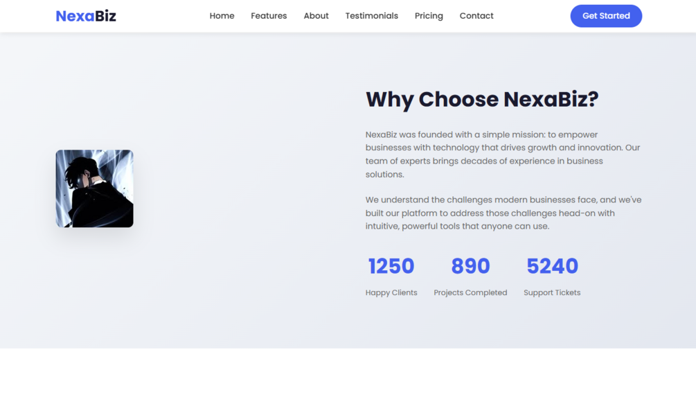Open the Testimonials menu item
The image size is (696, 397).
(x=371, y=16)
